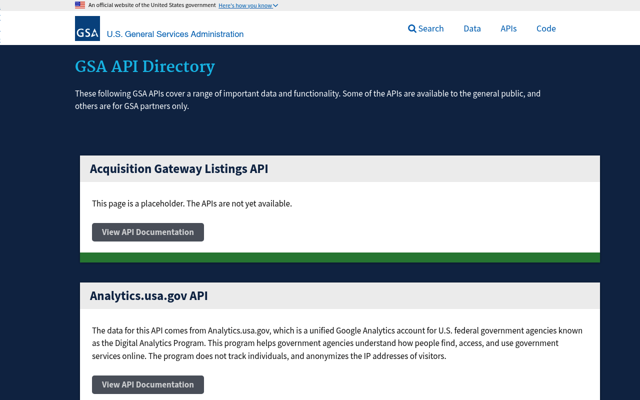
Task: Click the US flag icon in banner
Action: pos(80,5)
